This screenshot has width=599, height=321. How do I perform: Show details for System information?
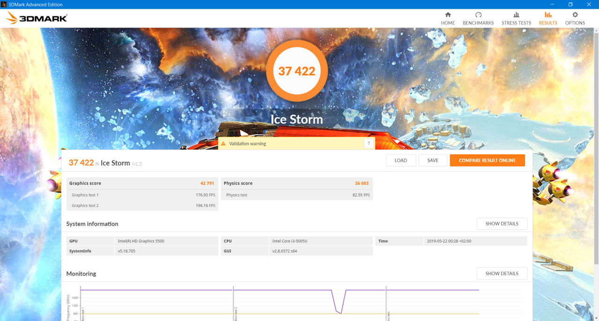click(502, 224)
